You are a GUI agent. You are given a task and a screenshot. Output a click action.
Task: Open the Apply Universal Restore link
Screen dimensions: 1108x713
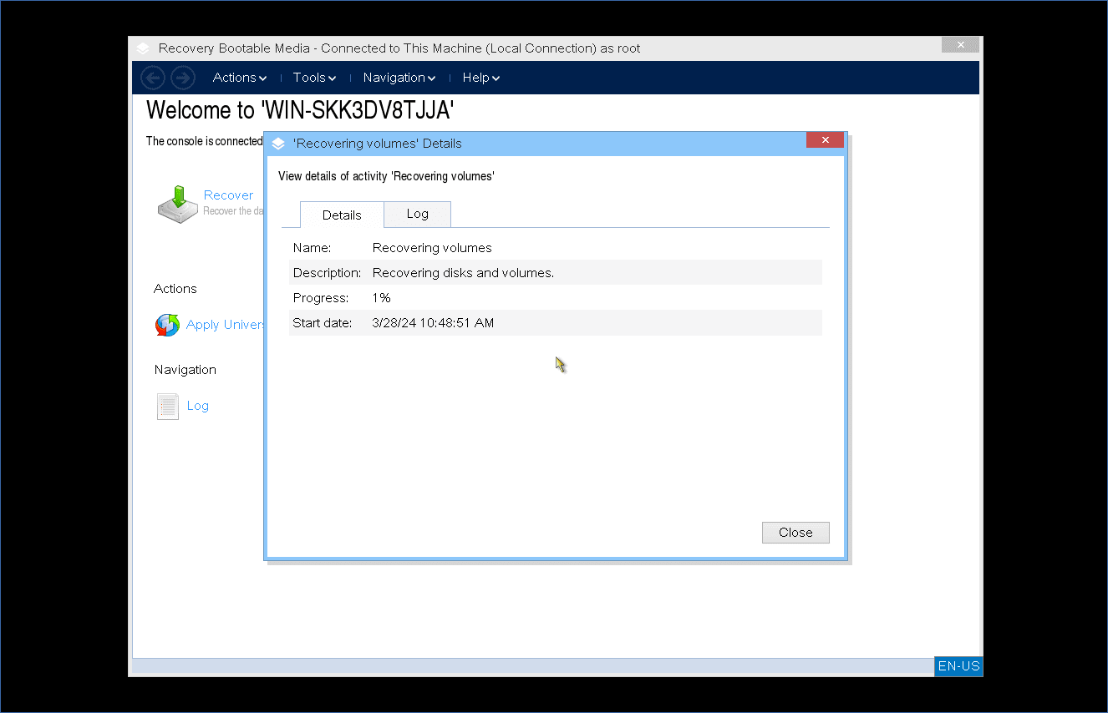click(x=225, y=325)
